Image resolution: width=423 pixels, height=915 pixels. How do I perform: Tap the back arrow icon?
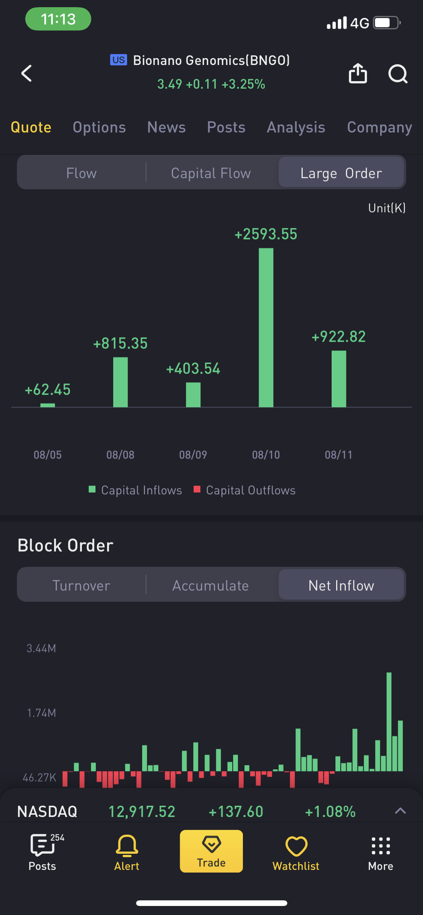[x=27, y=73]
